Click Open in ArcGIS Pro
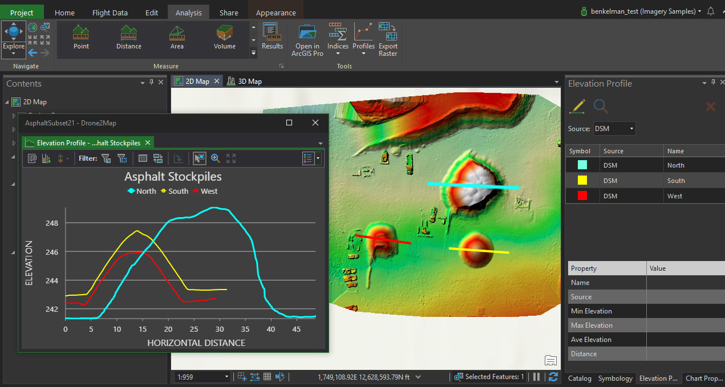The image size is (725, 387). click(x=307, y=40)
